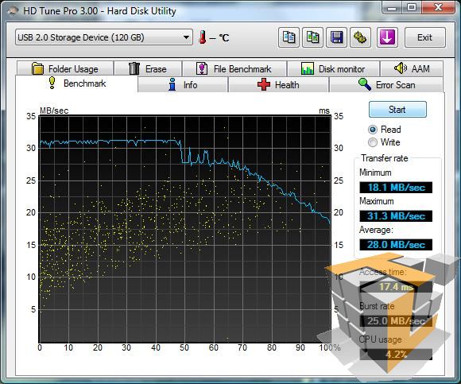Go to the AAM tab
461x384 pixels.
412,68
